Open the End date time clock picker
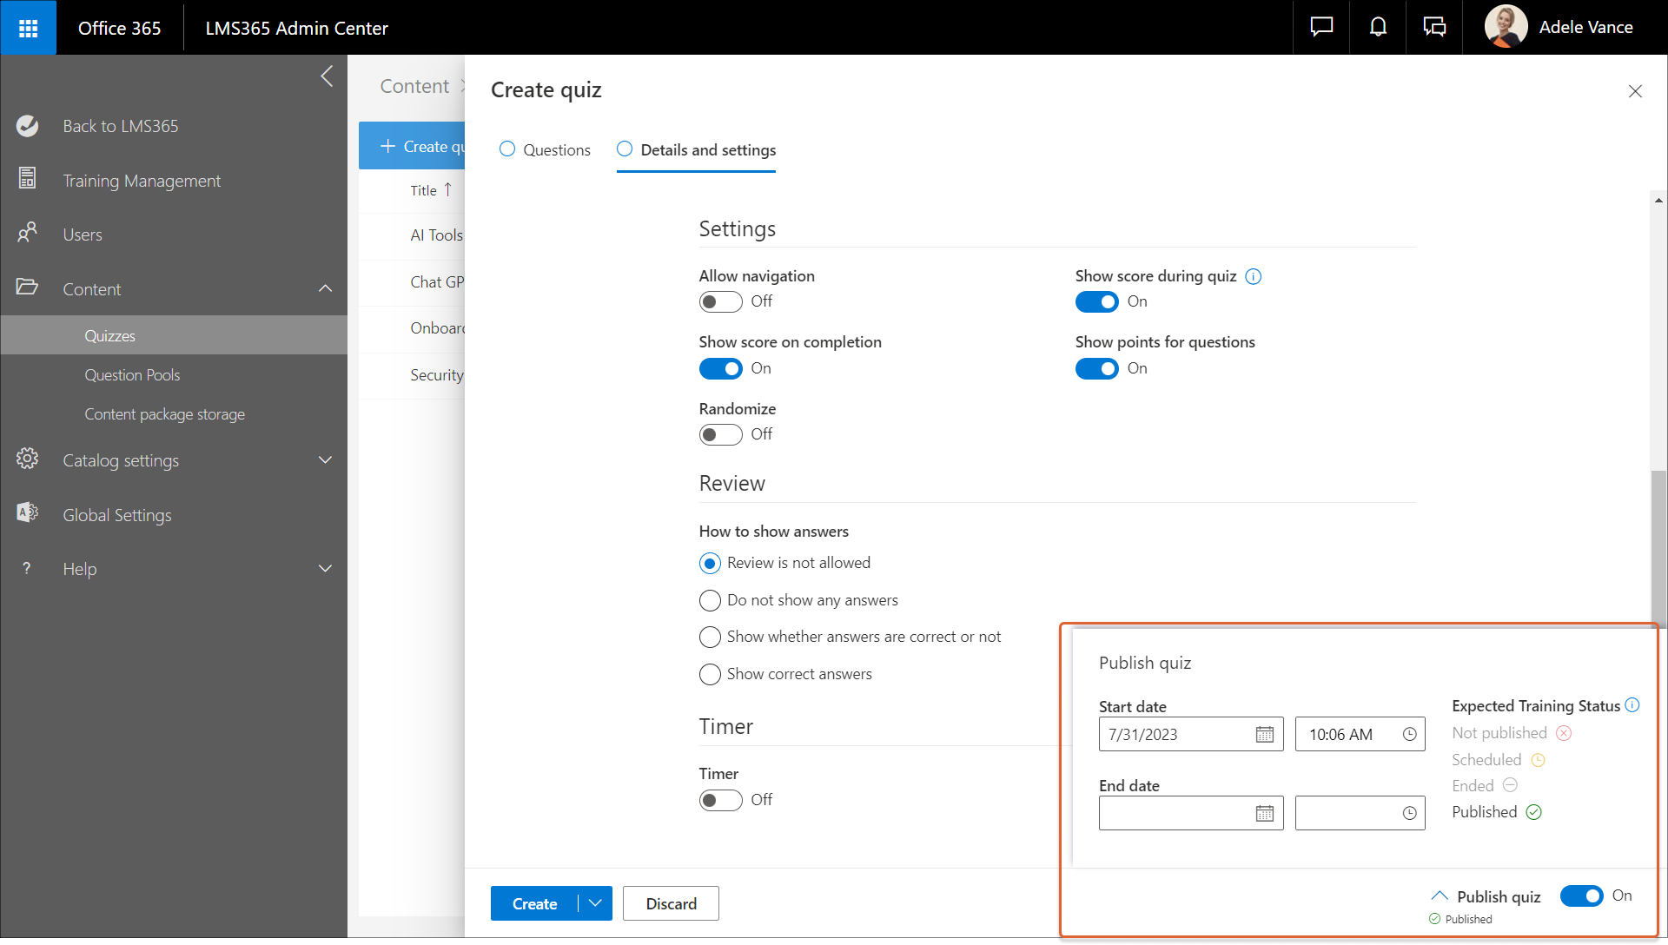The image size is (1668, 945). tap(1409, 813)
